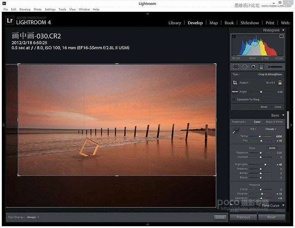The width and height of the screenshot is (295, 228).
Task: Select Black & White treatment
Action: pos(274,122)
